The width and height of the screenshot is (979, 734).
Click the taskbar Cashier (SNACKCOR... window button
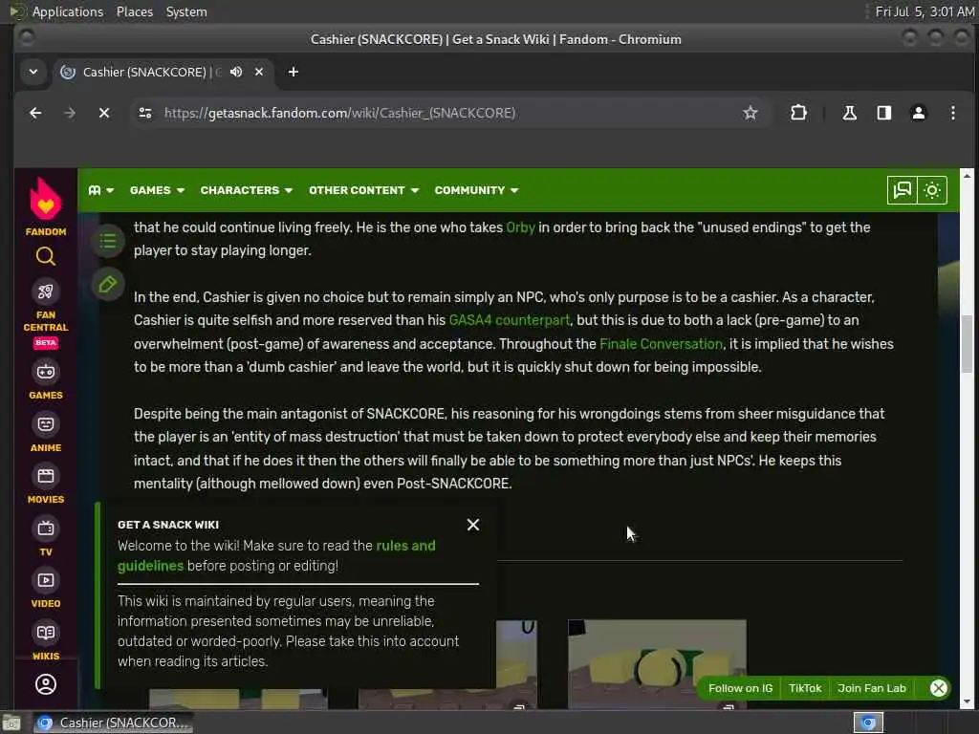pyautogui.click(x=113, y=723)
